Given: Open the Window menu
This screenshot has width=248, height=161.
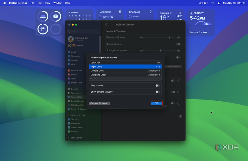Looking at the screenshot, I should [57, 3].
